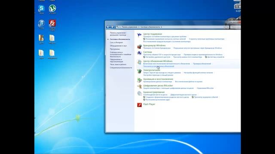Viewport: 275px width, 154px height.
Task: Open the Система heading link
Action: 147,52
